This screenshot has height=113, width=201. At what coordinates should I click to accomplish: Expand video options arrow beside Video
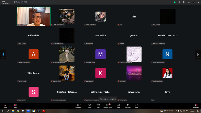click(19, 105)
